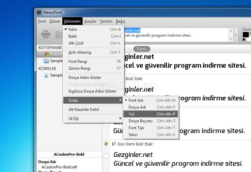This screenshot has width=251, height=172.
Task: Click the Sample set icon under Kümeler
Action: tap(46, 75)
